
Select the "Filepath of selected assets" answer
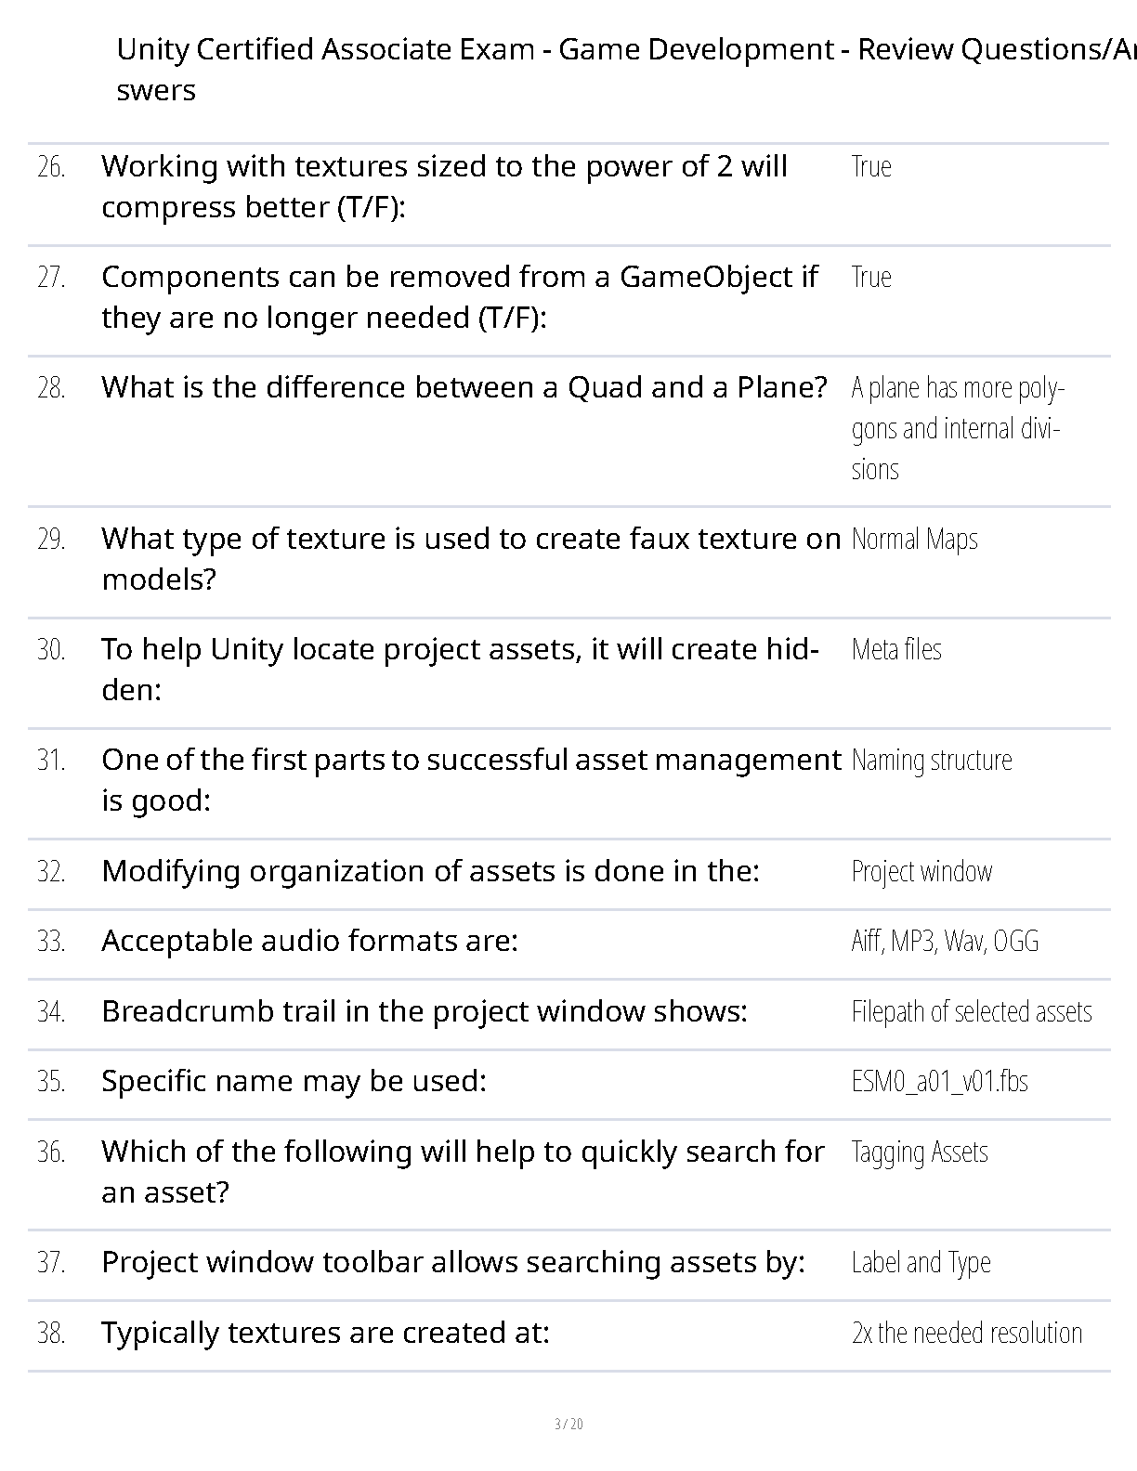coord(972,1011)
